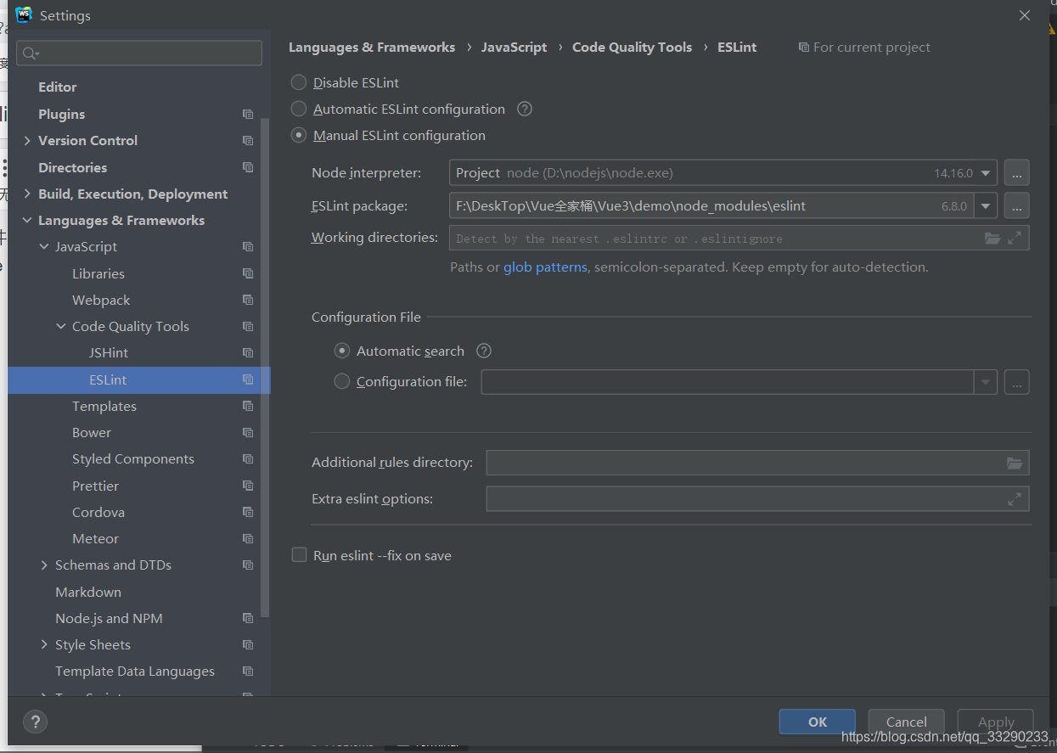Browse for Node interpreter with ellipsis button
Viewport: 1057px width, 753px height.
(1017, 173)
